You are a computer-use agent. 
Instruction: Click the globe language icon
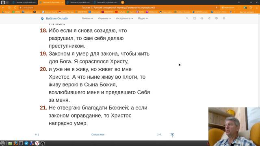coord(217,18)
